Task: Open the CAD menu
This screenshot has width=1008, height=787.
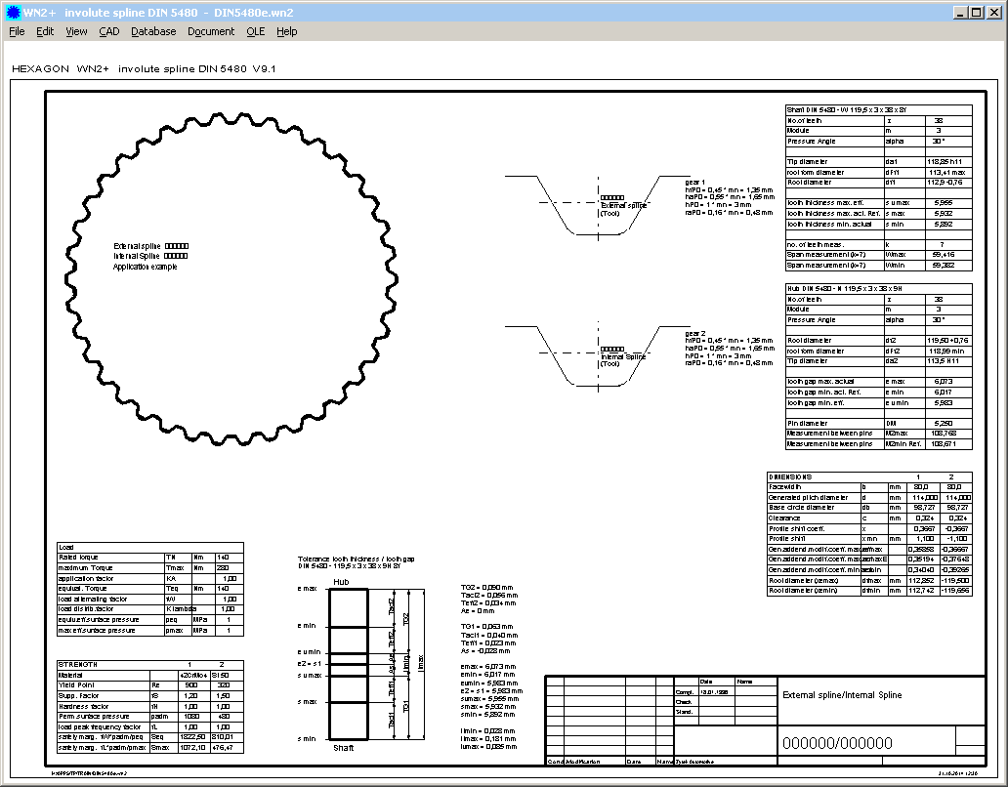Action: coord(109,31)
